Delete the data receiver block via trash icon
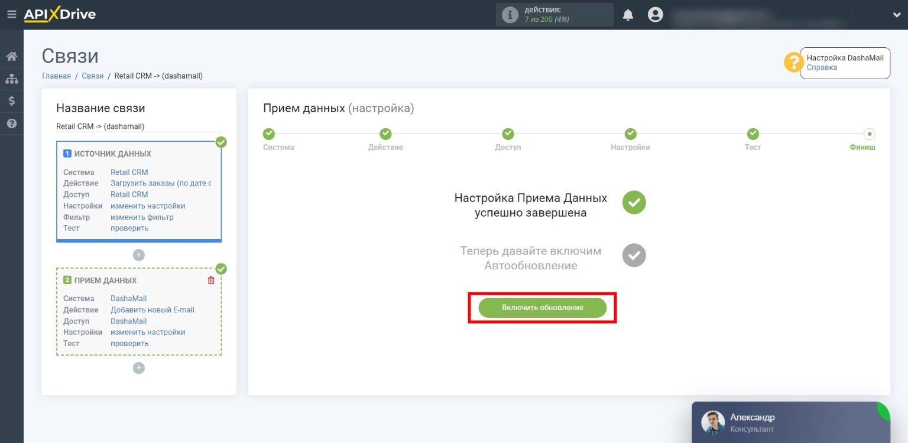Screen dimensions: 908x443 [x=211, y=281]
